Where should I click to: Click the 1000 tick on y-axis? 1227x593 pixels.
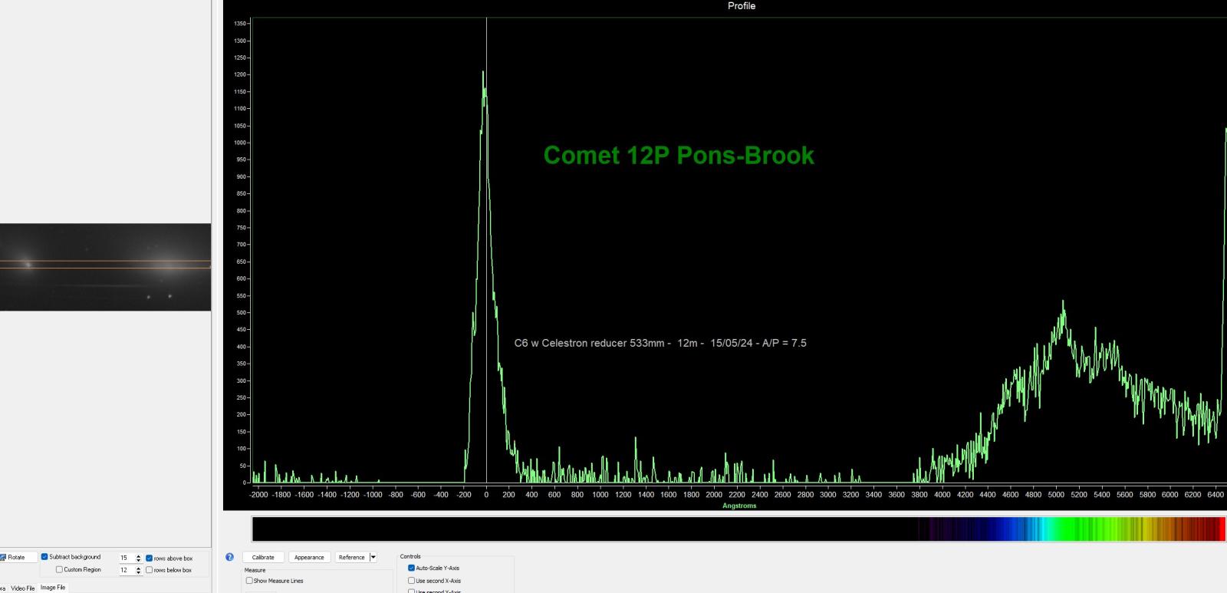coord(240,143)
